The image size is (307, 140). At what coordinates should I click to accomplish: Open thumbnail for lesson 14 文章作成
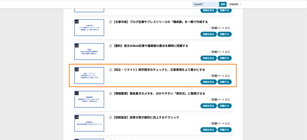pos(89,28)
